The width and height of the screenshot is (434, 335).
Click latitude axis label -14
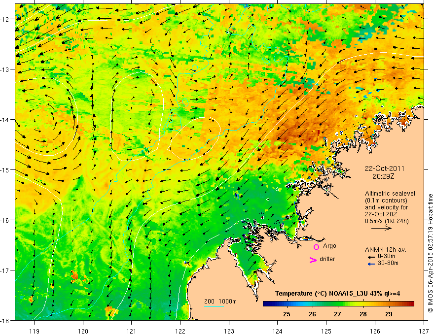coord(5,120)
